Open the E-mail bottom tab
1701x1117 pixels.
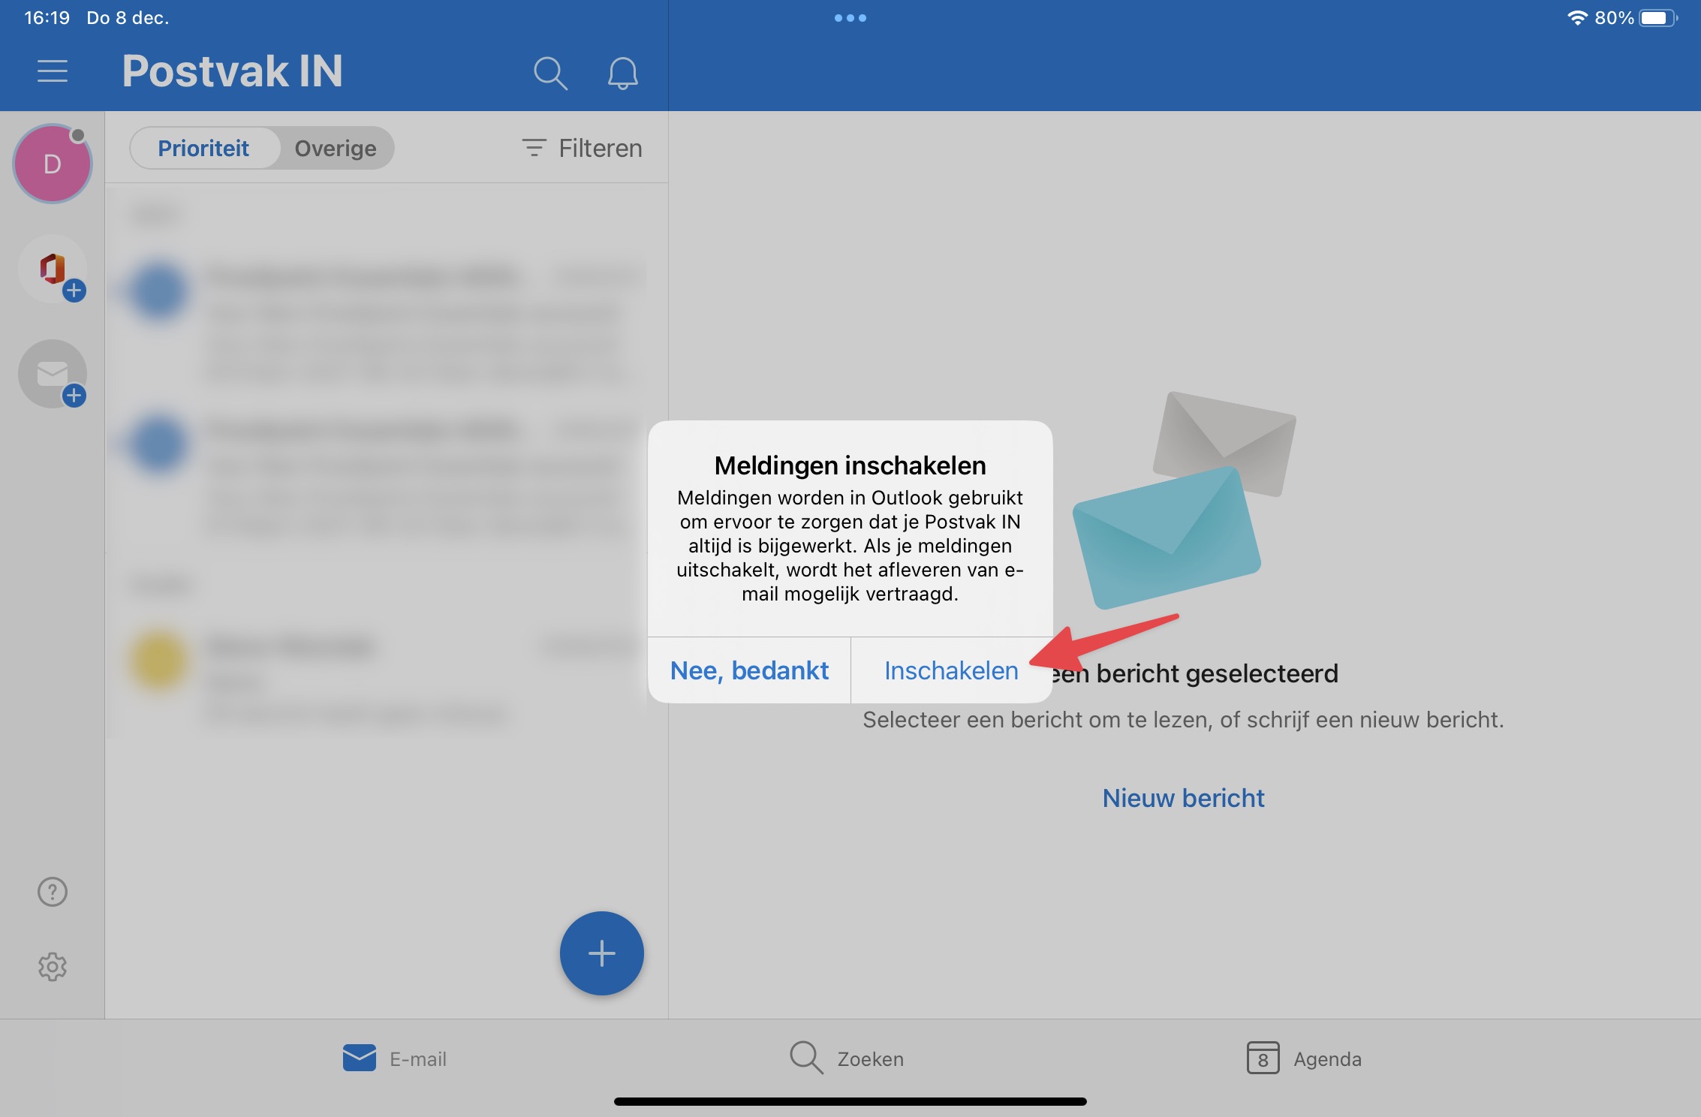click(395, 1058)
